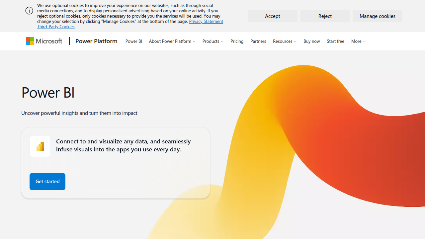Open the Partners page
Screen dimensions: 425x239
tap(258, 41)
